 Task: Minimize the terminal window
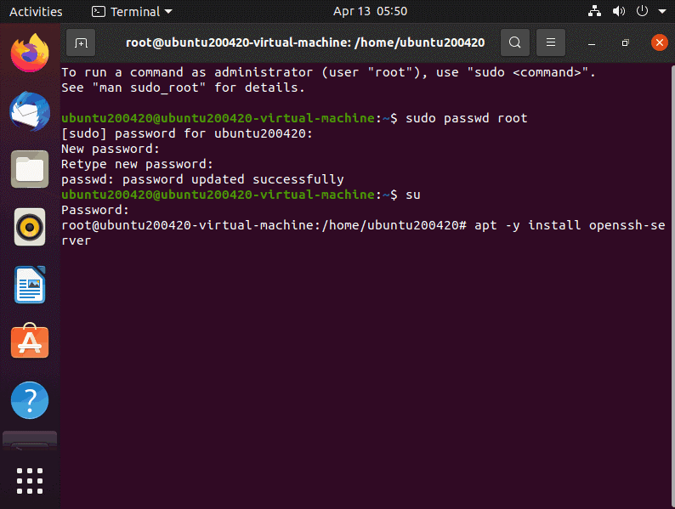point(592,42)
